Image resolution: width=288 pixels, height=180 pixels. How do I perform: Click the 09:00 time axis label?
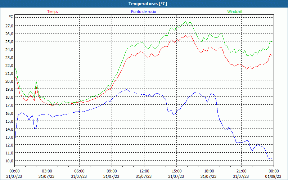(x=112, y=171)
